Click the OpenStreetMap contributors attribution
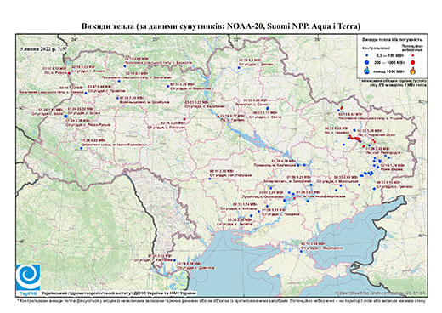 coord(381,293)
